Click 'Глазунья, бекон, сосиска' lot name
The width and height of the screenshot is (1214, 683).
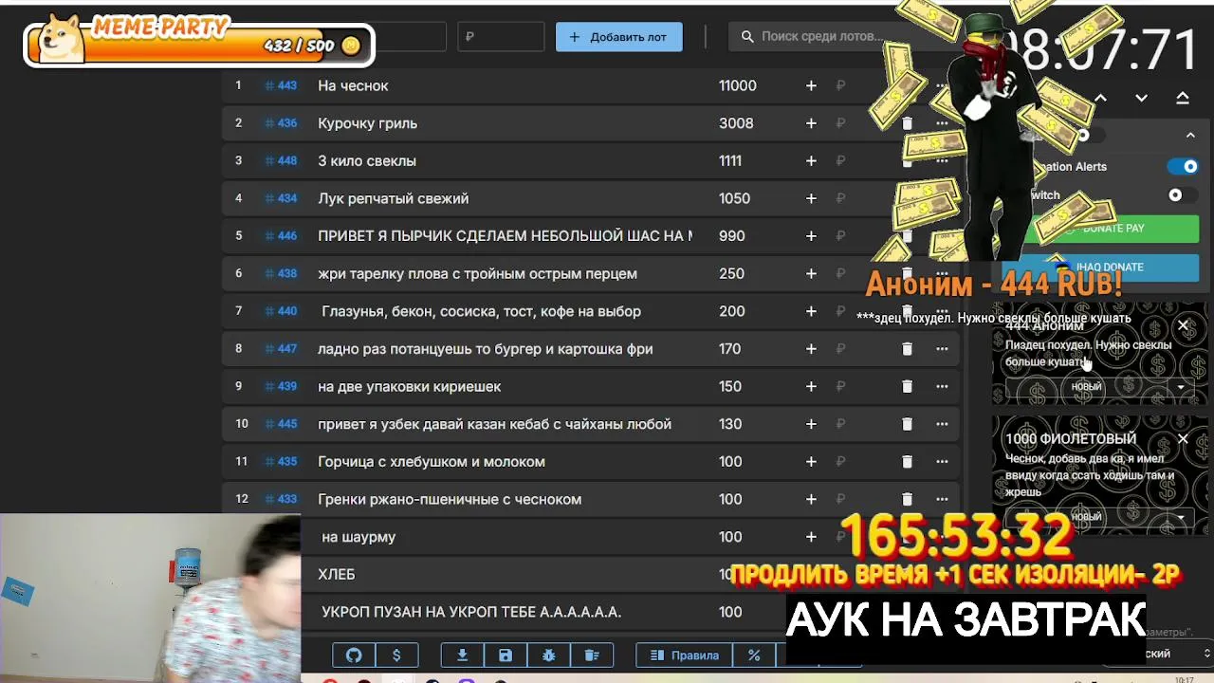(481, 311)
